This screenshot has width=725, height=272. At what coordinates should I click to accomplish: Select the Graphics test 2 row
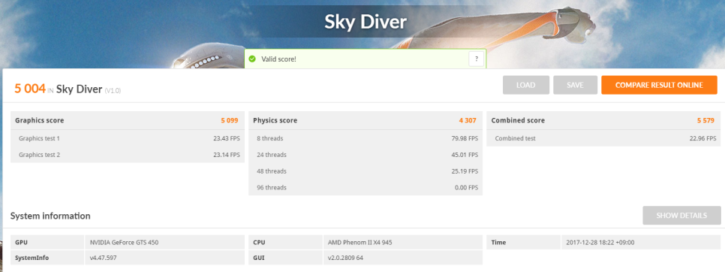pos(127,155)
